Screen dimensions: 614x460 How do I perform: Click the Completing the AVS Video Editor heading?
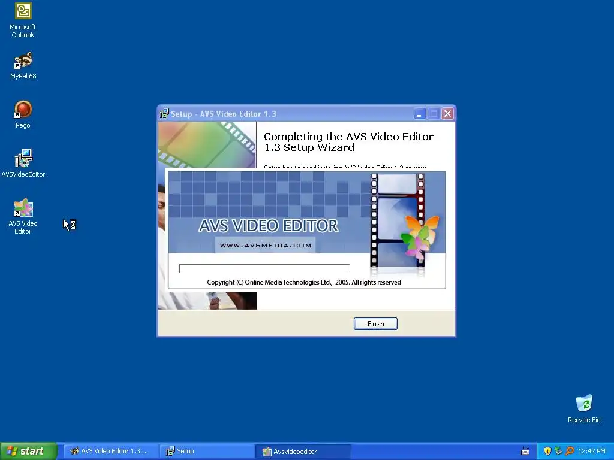tap(348, 141)
